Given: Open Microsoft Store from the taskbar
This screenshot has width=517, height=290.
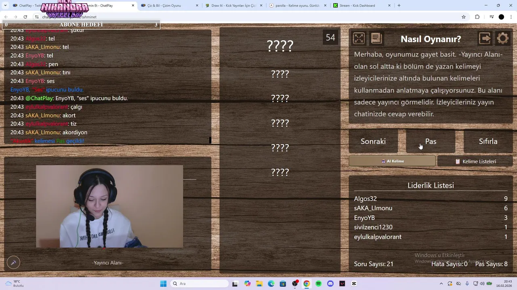Looking at the screenshot, I should 283,284.
